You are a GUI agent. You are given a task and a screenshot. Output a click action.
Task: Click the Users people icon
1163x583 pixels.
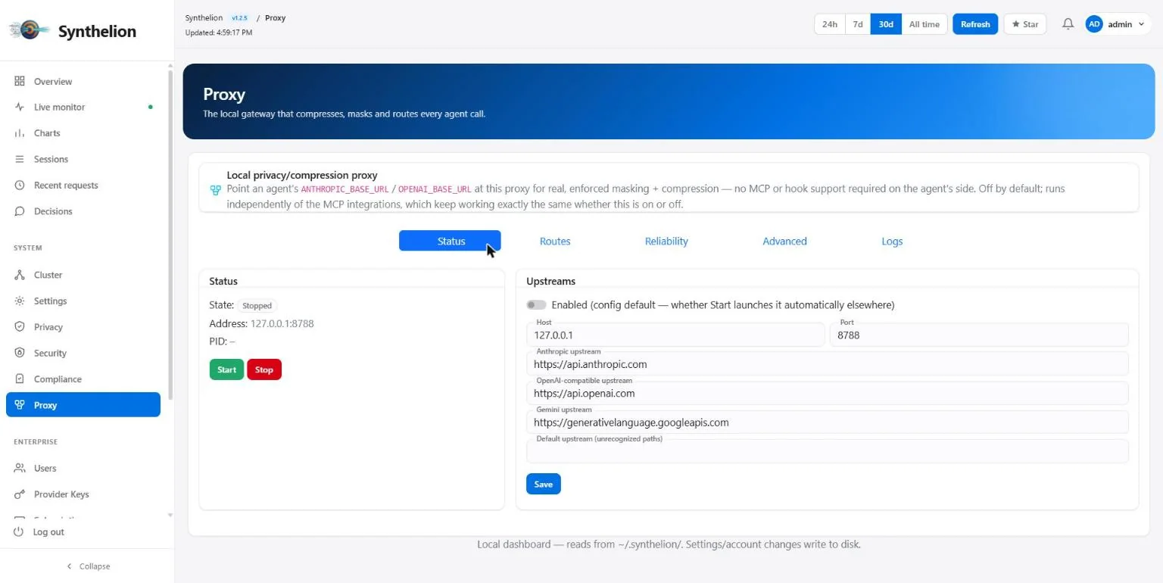click(20, 468)
